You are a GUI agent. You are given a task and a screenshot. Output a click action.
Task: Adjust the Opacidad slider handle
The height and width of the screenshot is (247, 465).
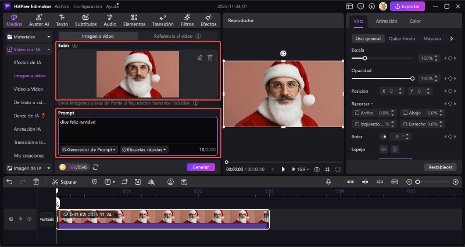(x=412, y=78)
